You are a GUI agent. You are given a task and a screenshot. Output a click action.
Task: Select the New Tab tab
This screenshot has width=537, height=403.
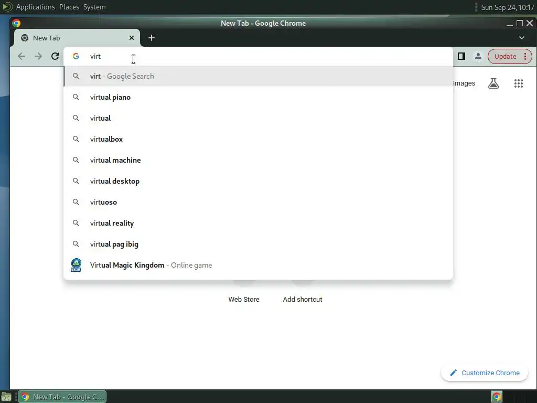click(77, 38)
